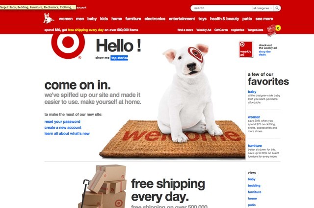Screen dimensions: 314x208
Task: Open the weekly ad booklet icon
Action: (x=246, y=49)
